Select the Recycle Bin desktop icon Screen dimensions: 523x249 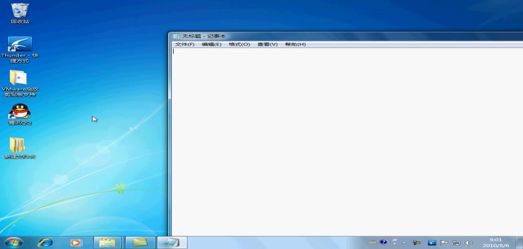(x=20, y=11)
